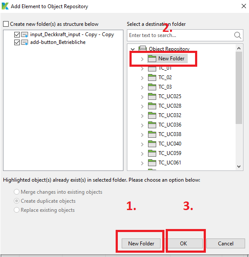
Task: Uncheck the add-button_Betriebliche item
Action: [x=17, y=43]
